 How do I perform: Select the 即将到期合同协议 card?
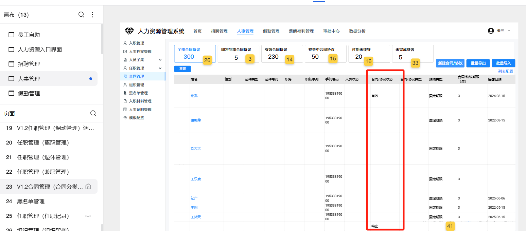click(239, 54)
